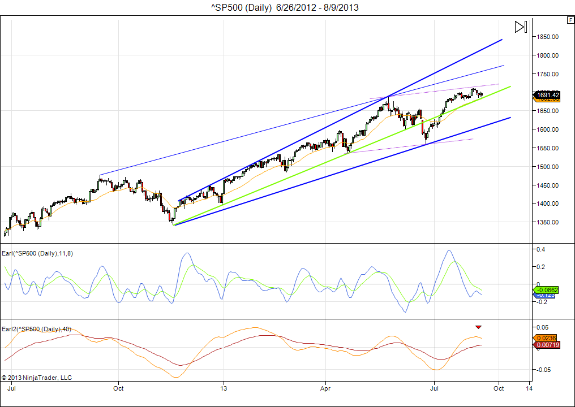Click the skip-to-end arrow icon on chart

coord(521,27)
